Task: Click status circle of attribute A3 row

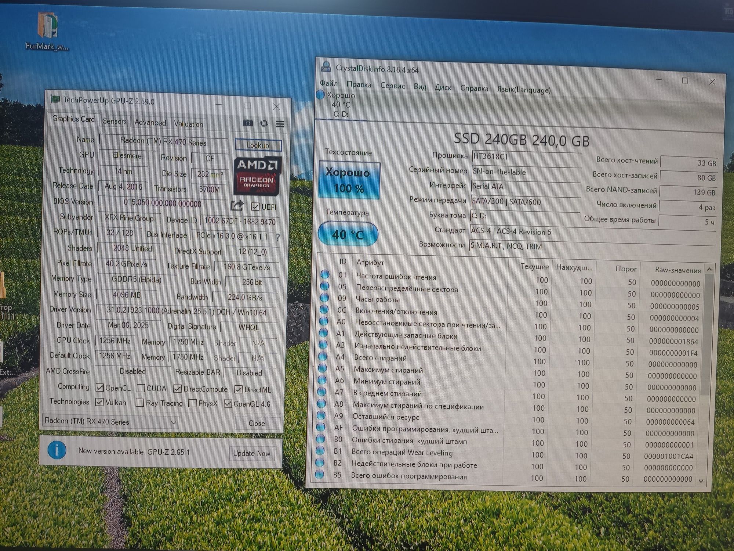Action: [x=323, y=344]
